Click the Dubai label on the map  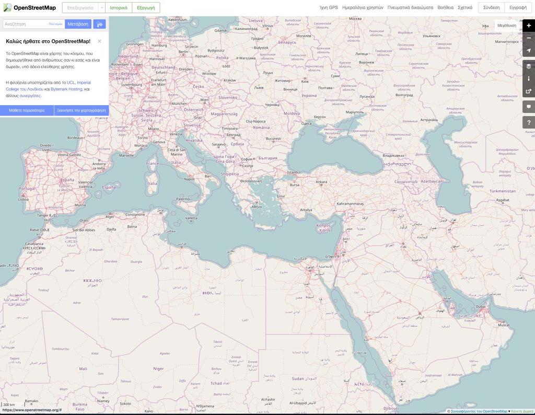pos(481,306)
